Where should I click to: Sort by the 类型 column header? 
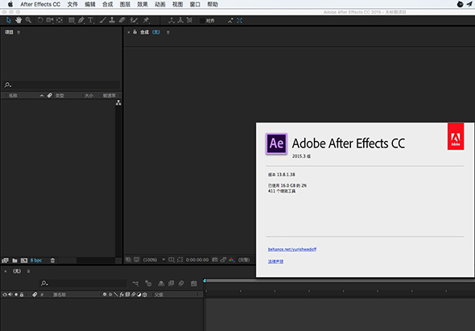coord(60,96)
